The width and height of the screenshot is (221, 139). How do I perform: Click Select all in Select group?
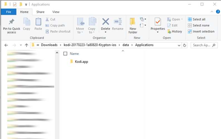197,19
